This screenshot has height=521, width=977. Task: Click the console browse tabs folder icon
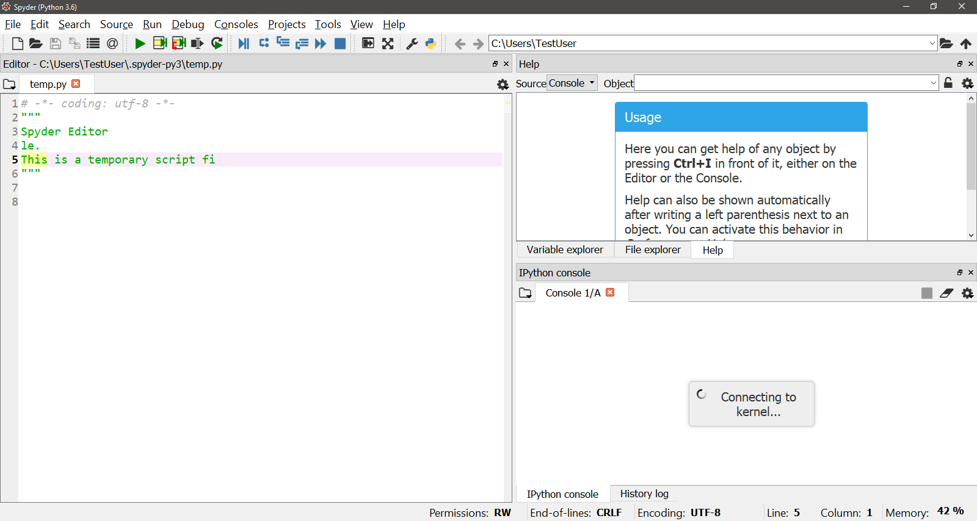pyautogui.click(x=525, y=293)
